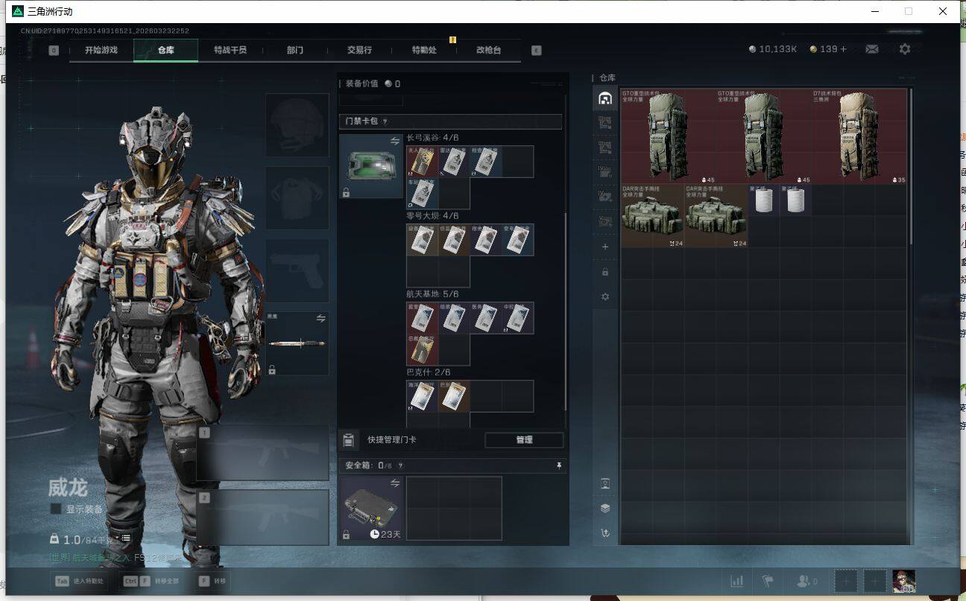Open the 部门 tab

[295, 50]
